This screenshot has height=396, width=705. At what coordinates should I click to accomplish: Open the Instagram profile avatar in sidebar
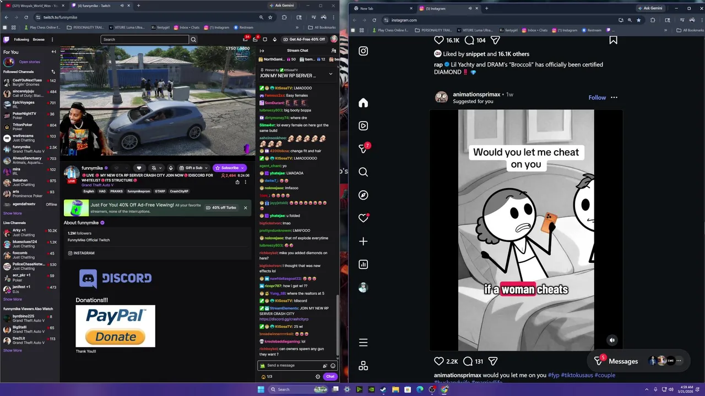[363, 288]
